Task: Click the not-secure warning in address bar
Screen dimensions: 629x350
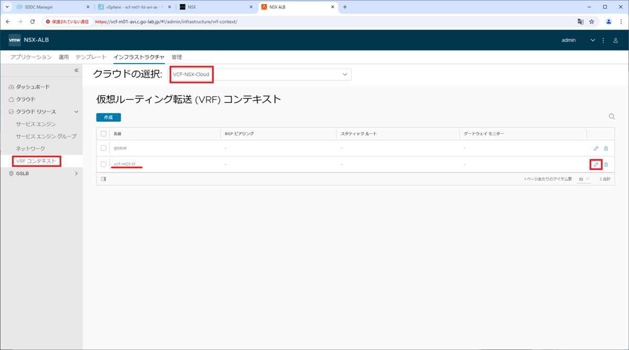Action: pos(67,22)
